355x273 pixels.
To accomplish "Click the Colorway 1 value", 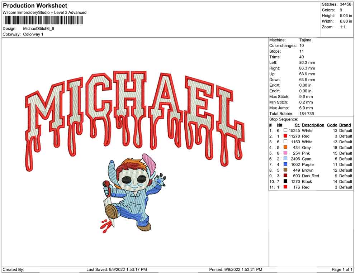I will point(33,34).
